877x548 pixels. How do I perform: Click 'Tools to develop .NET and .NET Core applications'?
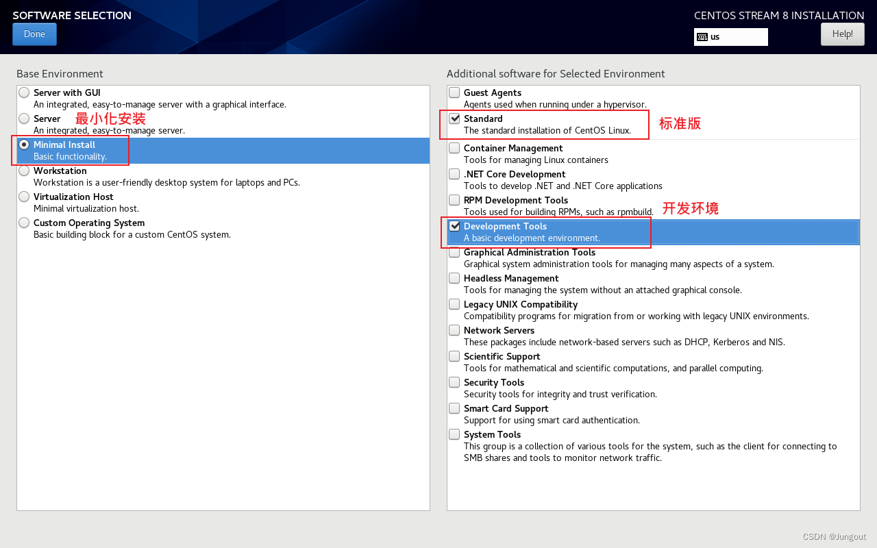[x=563, y=186]
